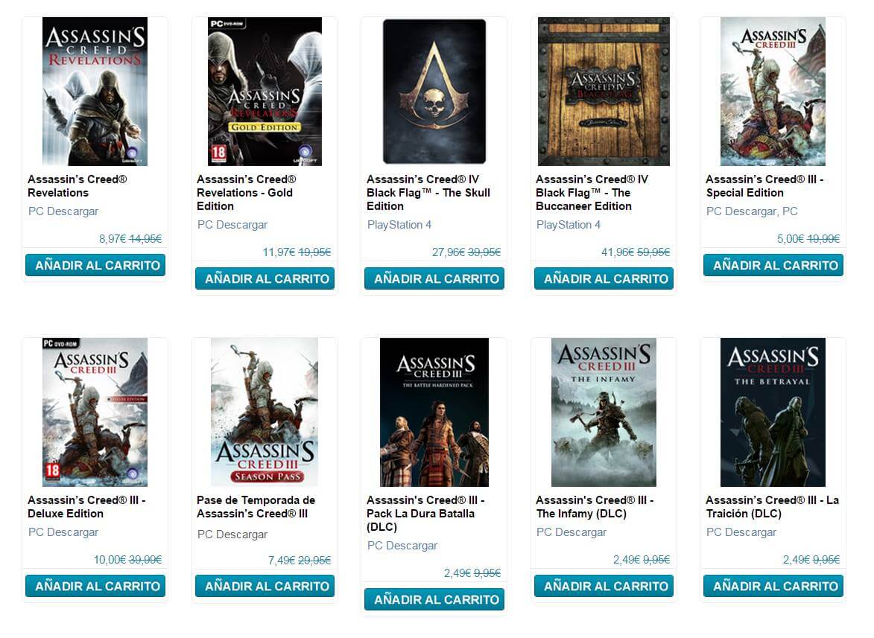Add The Buccaneer Edition to the cart
The height and width of the screenshot is (638, 874).
tap(604, 278)
